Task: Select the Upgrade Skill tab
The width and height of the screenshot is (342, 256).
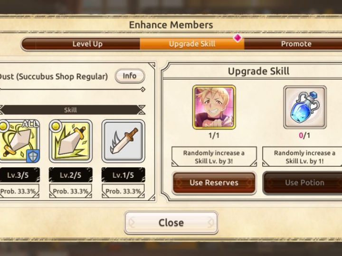Action: [192, 44]
